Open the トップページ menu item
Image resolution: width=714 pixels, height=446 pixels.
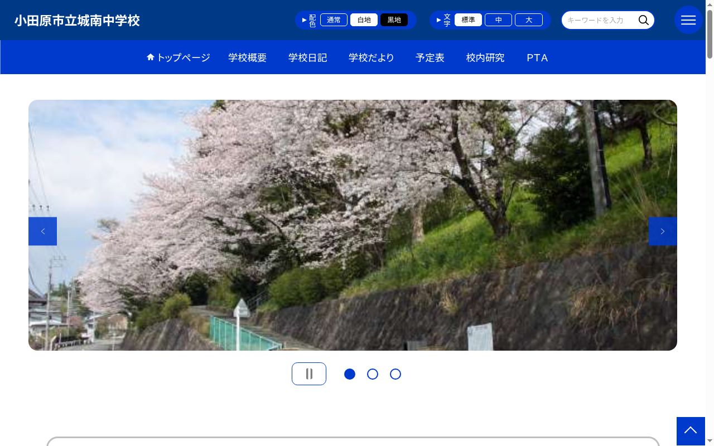[x=178, y=57]
